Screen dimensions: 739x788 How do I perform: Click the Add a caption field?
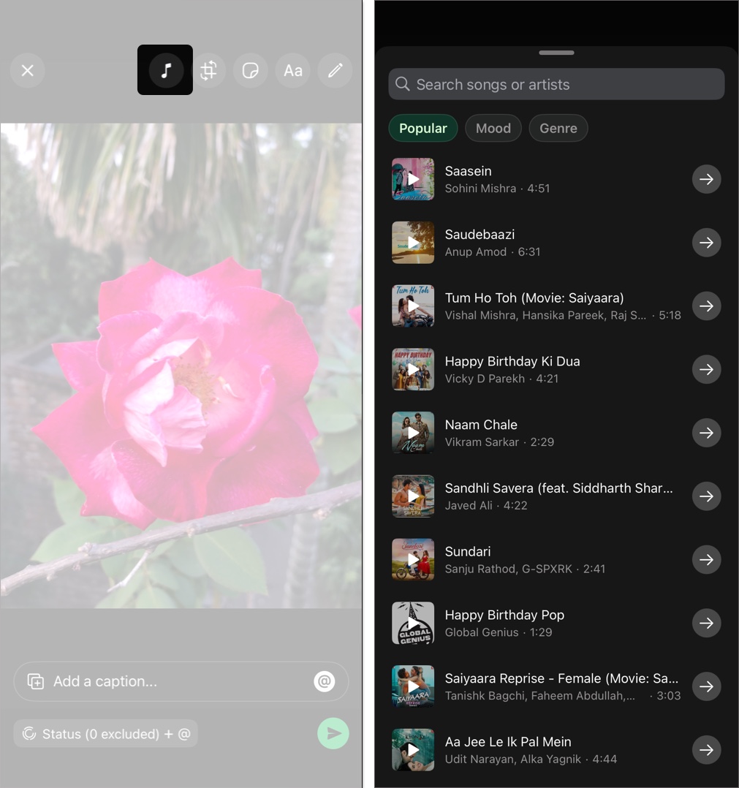146,681
